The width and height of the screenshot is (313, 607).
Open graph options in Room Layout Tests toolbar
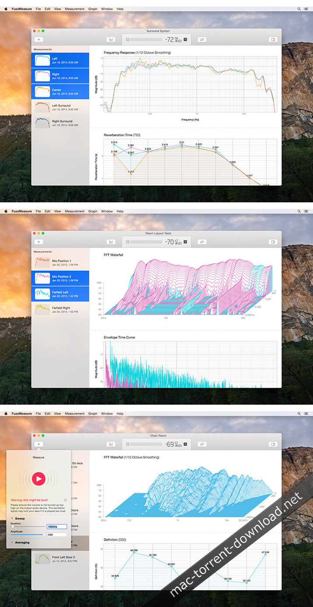click(x=111, y=242)
